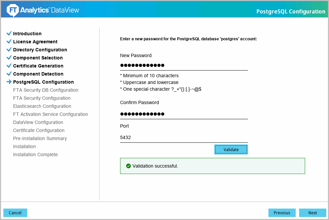Click the arrow icon beside PostgreSQL Configuration
Screen dimensions: 329x220
tap(9, 82)
